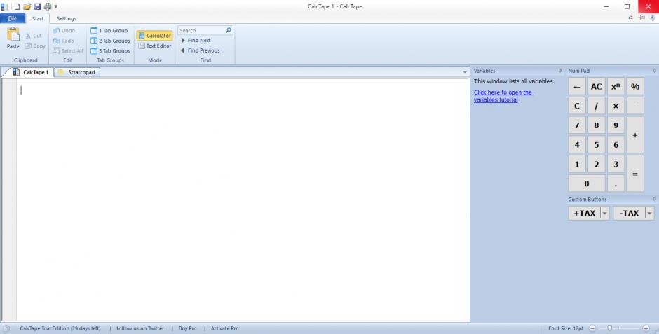This screenshot has height=334, width=659.
Task: Click digit 2 on Num Pad
Action: [x=596, y=165]
